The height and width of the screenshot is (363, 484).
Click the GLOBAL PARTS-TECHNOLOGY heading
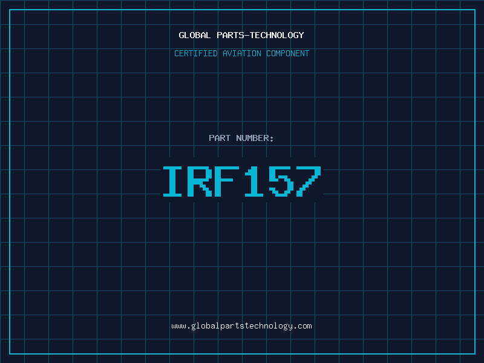[241, 36]
